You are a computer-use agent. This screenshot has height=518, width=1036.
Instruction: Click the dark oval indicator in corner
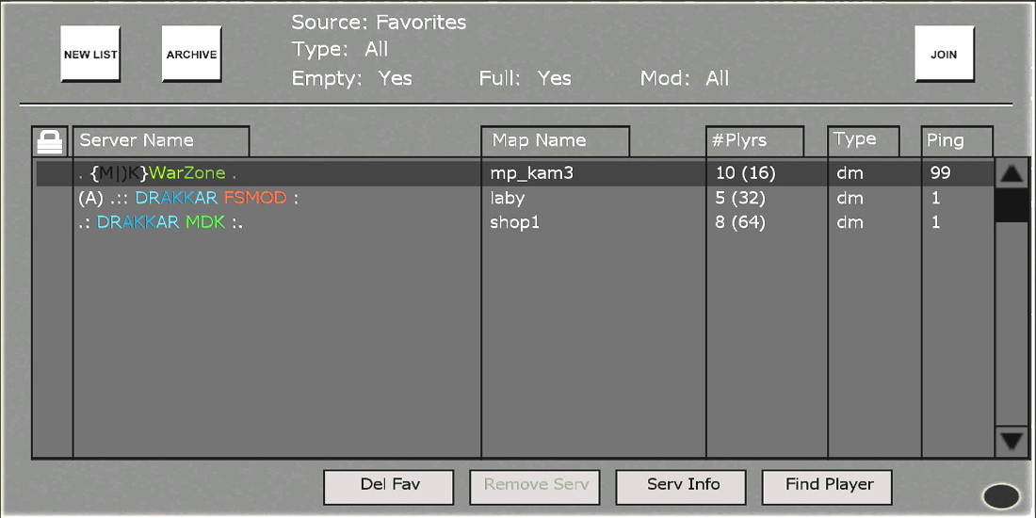[1000, 495]
